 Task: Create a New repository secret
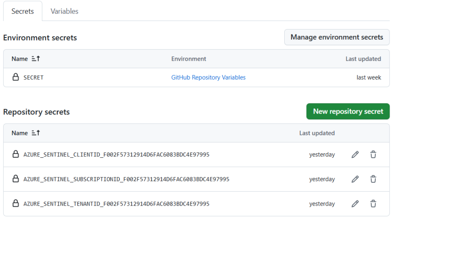tap(348, 112)
